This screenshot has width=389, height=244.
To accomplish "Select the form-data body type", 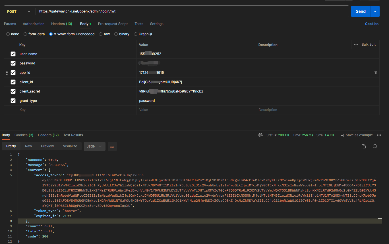I will click(25, 34).
